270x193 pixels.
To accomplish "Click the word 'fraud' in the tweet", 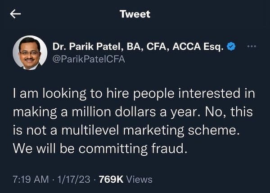I will (171, 147).
